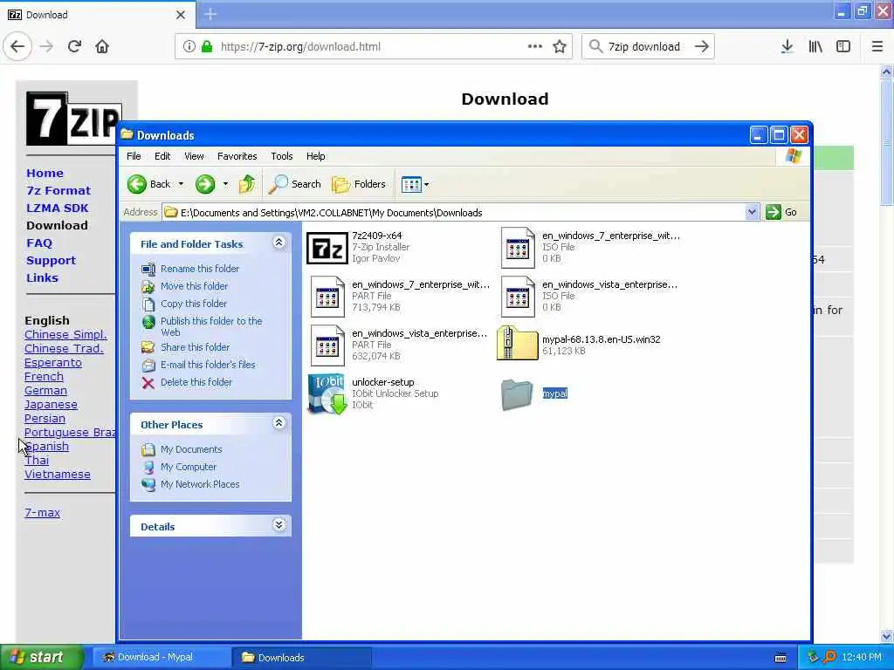The height and width of the screenshot is (670, 894).
Task: Open the Tools menu in Explorer
Action: click(x=282, y=156)
